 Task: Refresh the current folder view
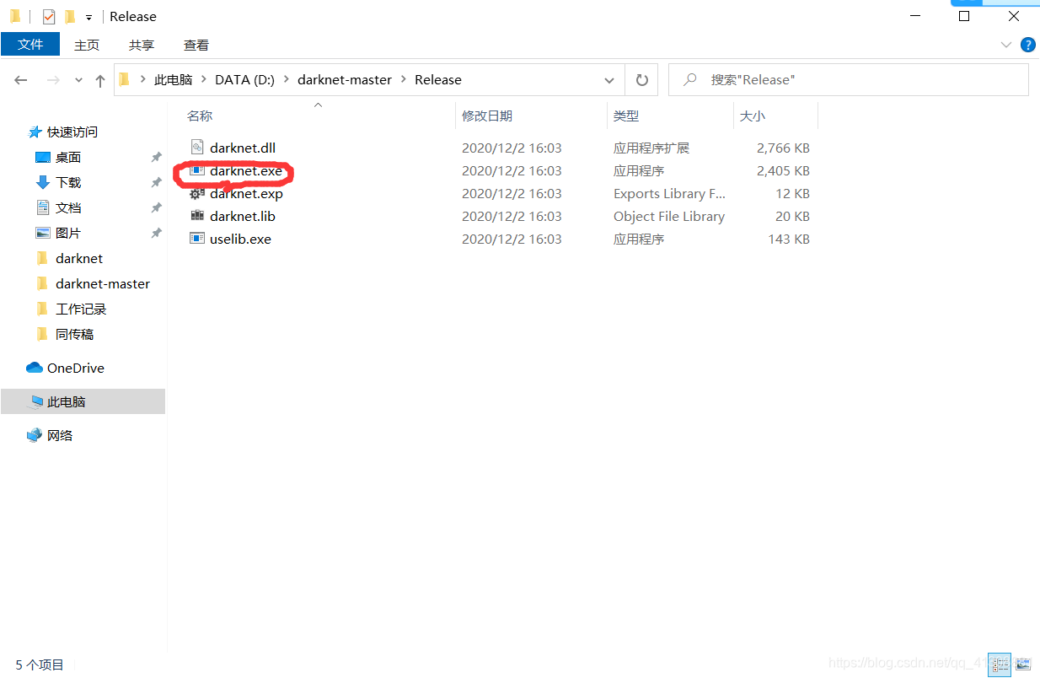(642, 80)
